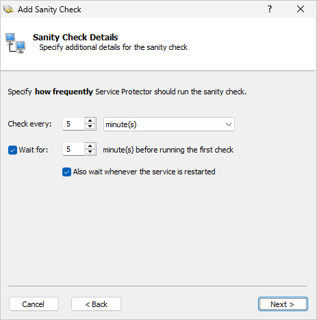This screenshot has height=320, width=317.
Task: Click the question mark help icon
Action: (x=270, y=9)
